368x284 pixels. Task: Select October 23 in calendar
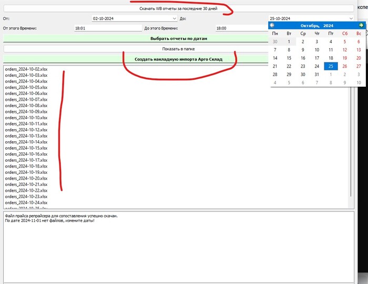(303, 66)
